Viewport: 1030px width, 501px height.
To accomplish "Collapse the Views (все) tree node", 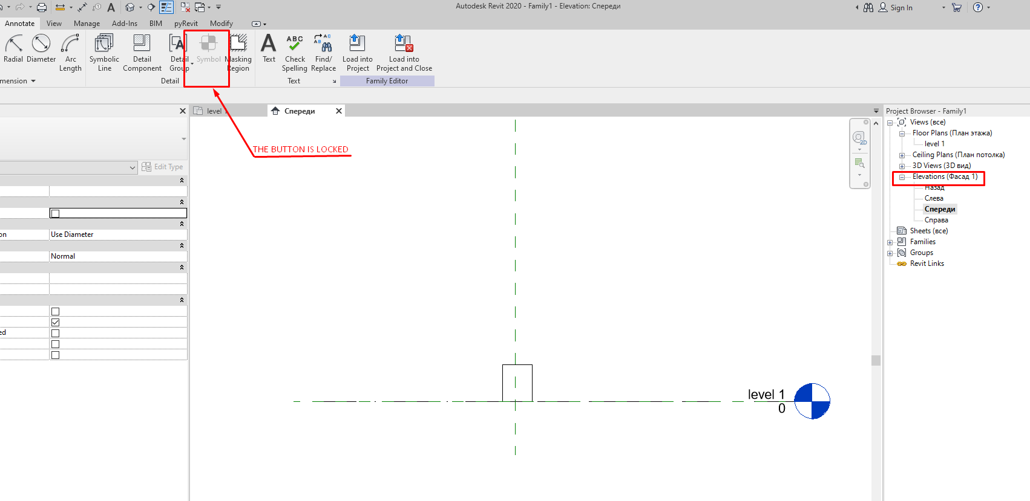I will (x=890, y=123).
